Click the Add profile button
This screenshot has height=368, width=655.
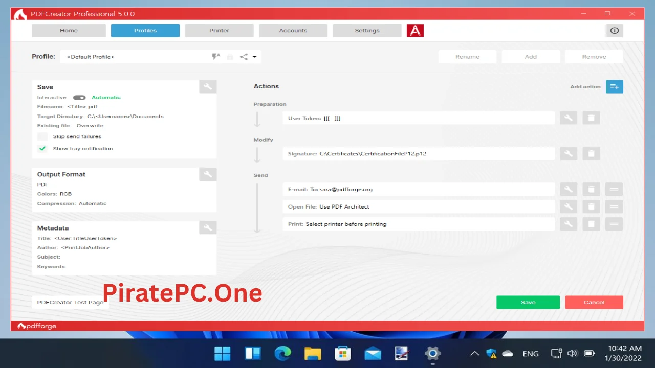pos(531,57)
